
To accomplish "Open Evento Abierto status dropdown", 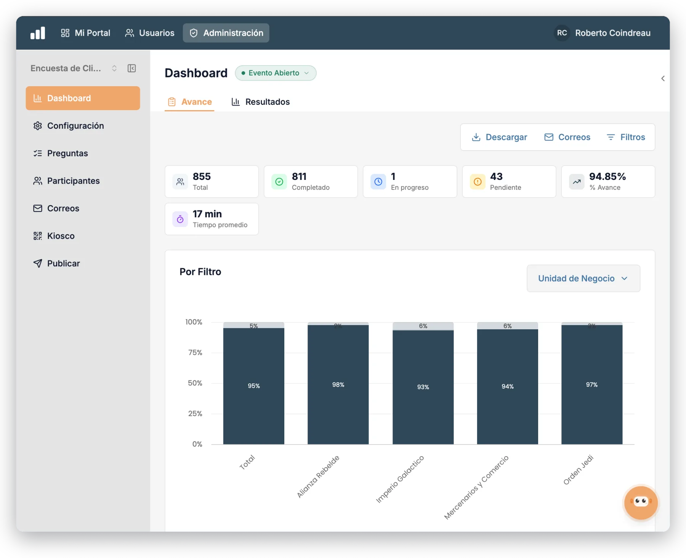I will [x=276, y=73].
